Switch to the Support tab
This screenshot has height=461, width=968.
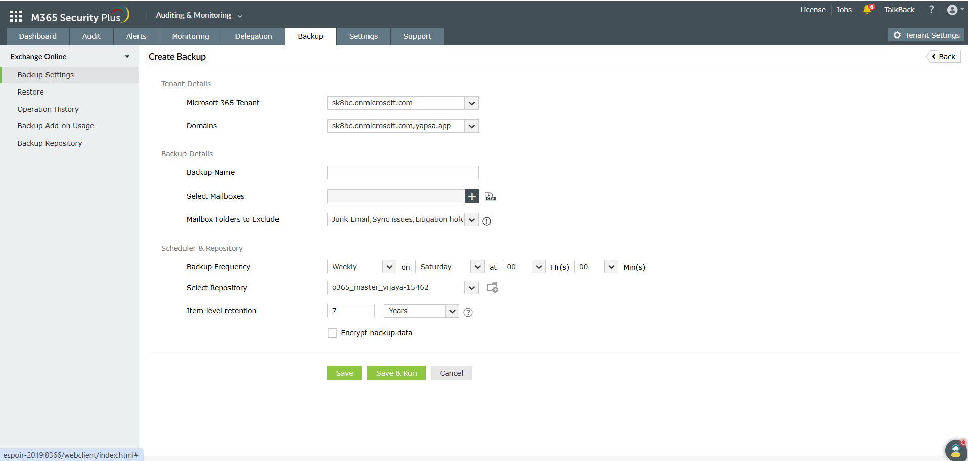(x=418, y=36)
